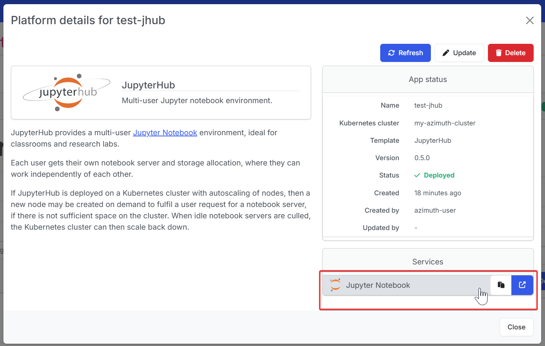Click the refresh arrows icon

pyautogui.click(x=392, y=53)
